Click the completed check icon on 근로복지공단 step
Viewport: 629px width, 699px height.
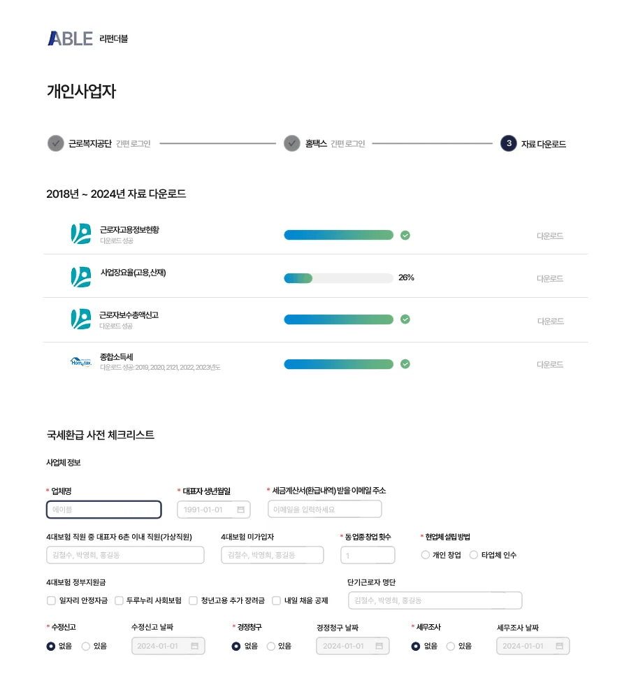55,144
